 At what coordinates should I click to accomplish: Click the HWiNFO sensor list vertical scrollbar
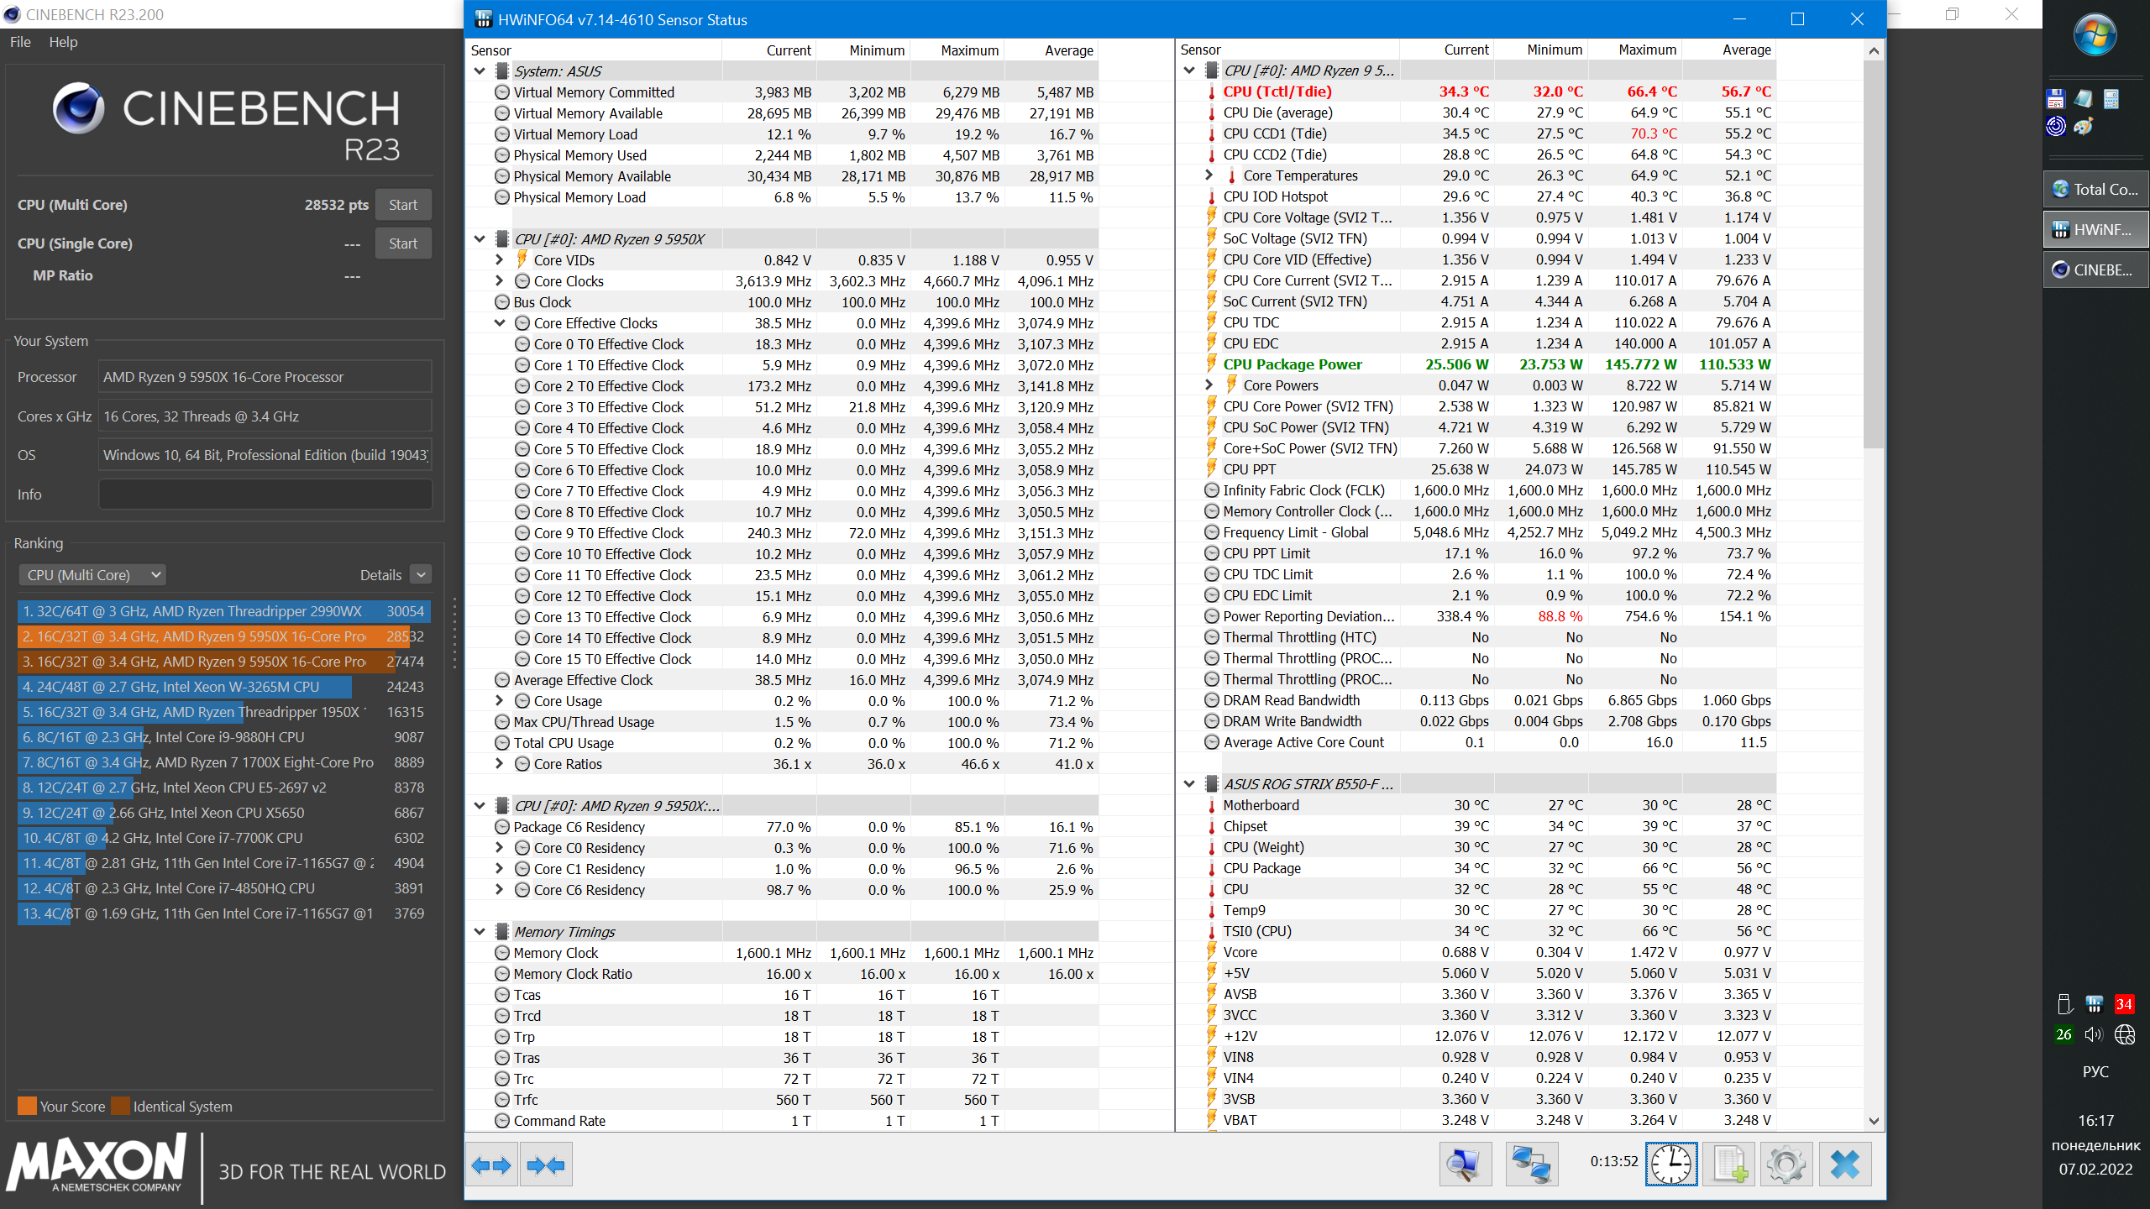point(1874,252)
